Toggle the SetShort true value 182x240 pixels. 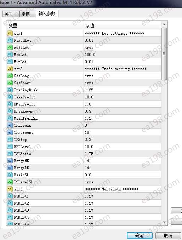click(123, 83)
